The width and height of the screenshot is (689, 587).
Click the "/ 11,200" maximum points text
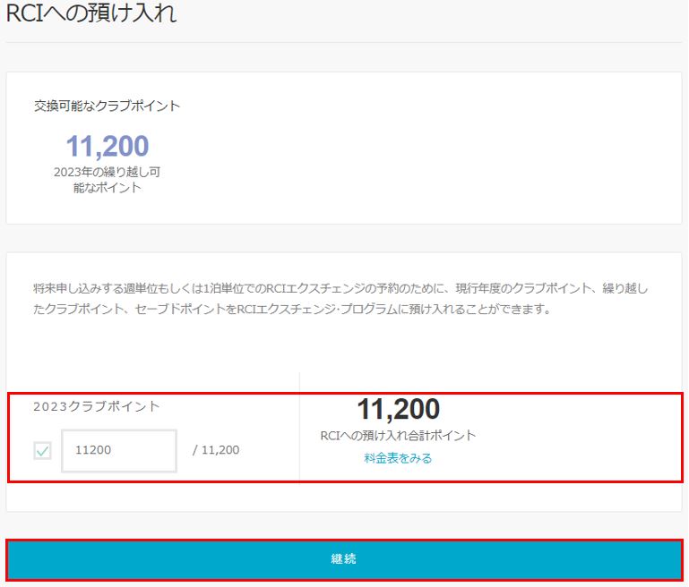click(216, 450)
